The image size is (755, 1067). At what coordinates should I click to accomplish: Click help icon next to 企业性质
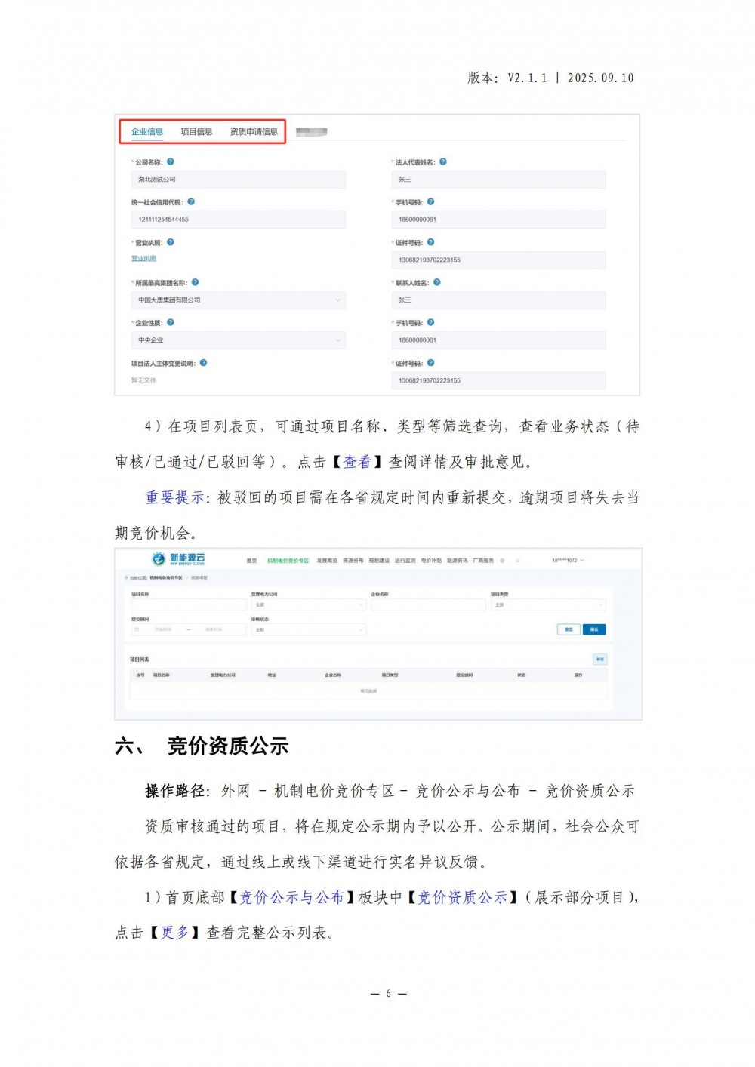171,322
